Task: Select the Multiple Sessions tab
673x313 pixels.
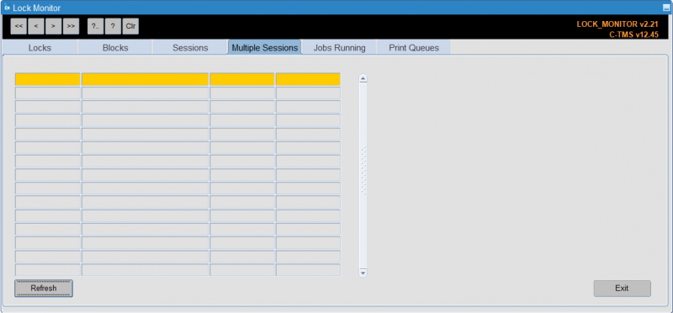Action: pyautogui.click(x=264, y=47)
